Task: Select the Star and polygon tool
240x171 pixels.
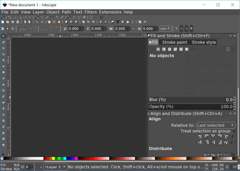Action: click(x=3, y=84)
